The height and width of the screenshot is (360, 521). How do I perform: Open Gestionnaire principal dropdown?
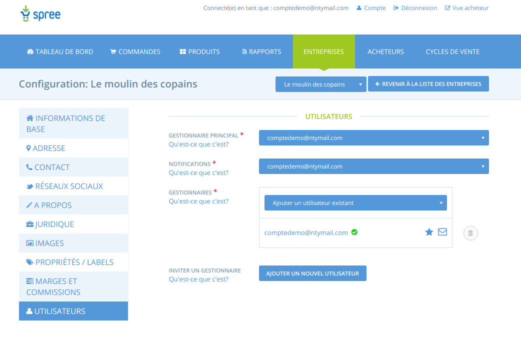point(374,137)
